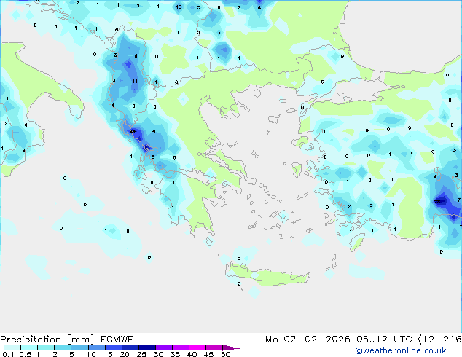Click the '50' legend scale value
Image resolution: width=462 pixels, height=357 pixels.
(x=225, y=354)
